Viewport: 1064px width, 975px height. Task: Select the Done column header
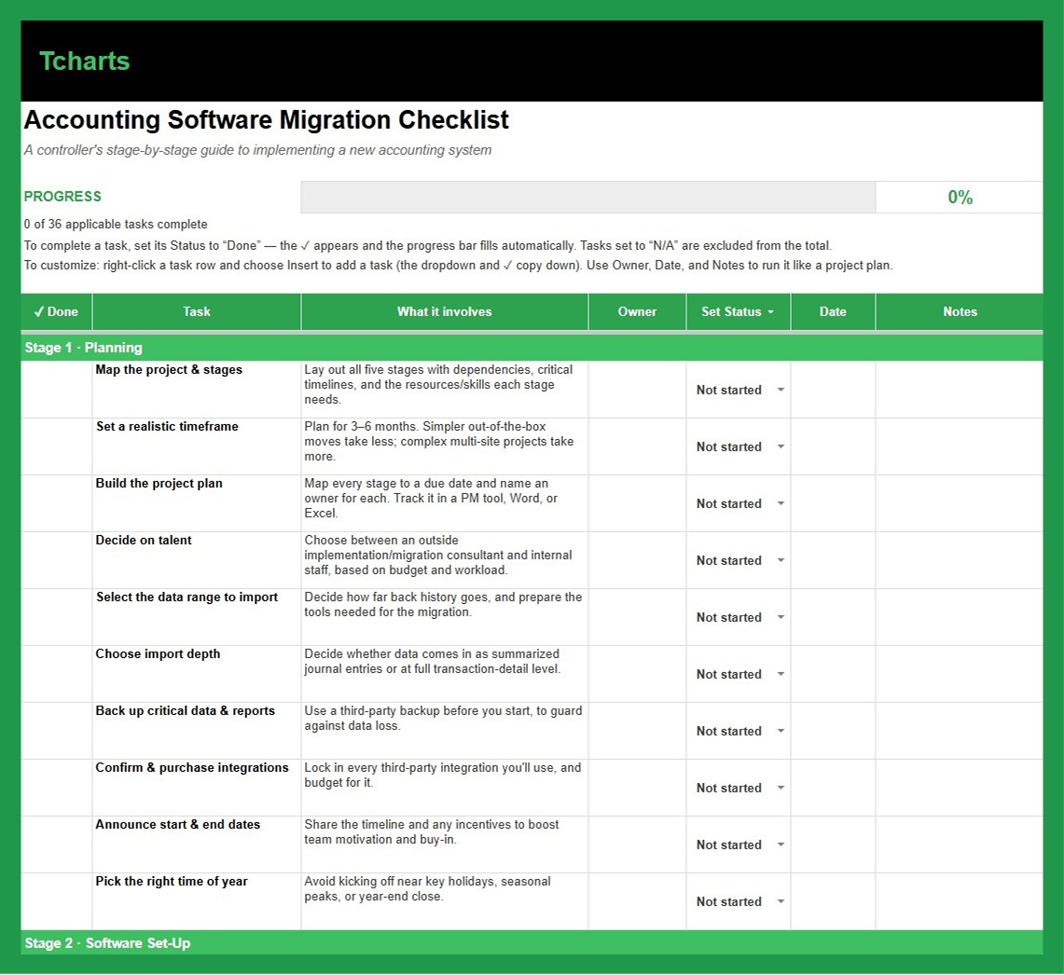tap(56, 312)
